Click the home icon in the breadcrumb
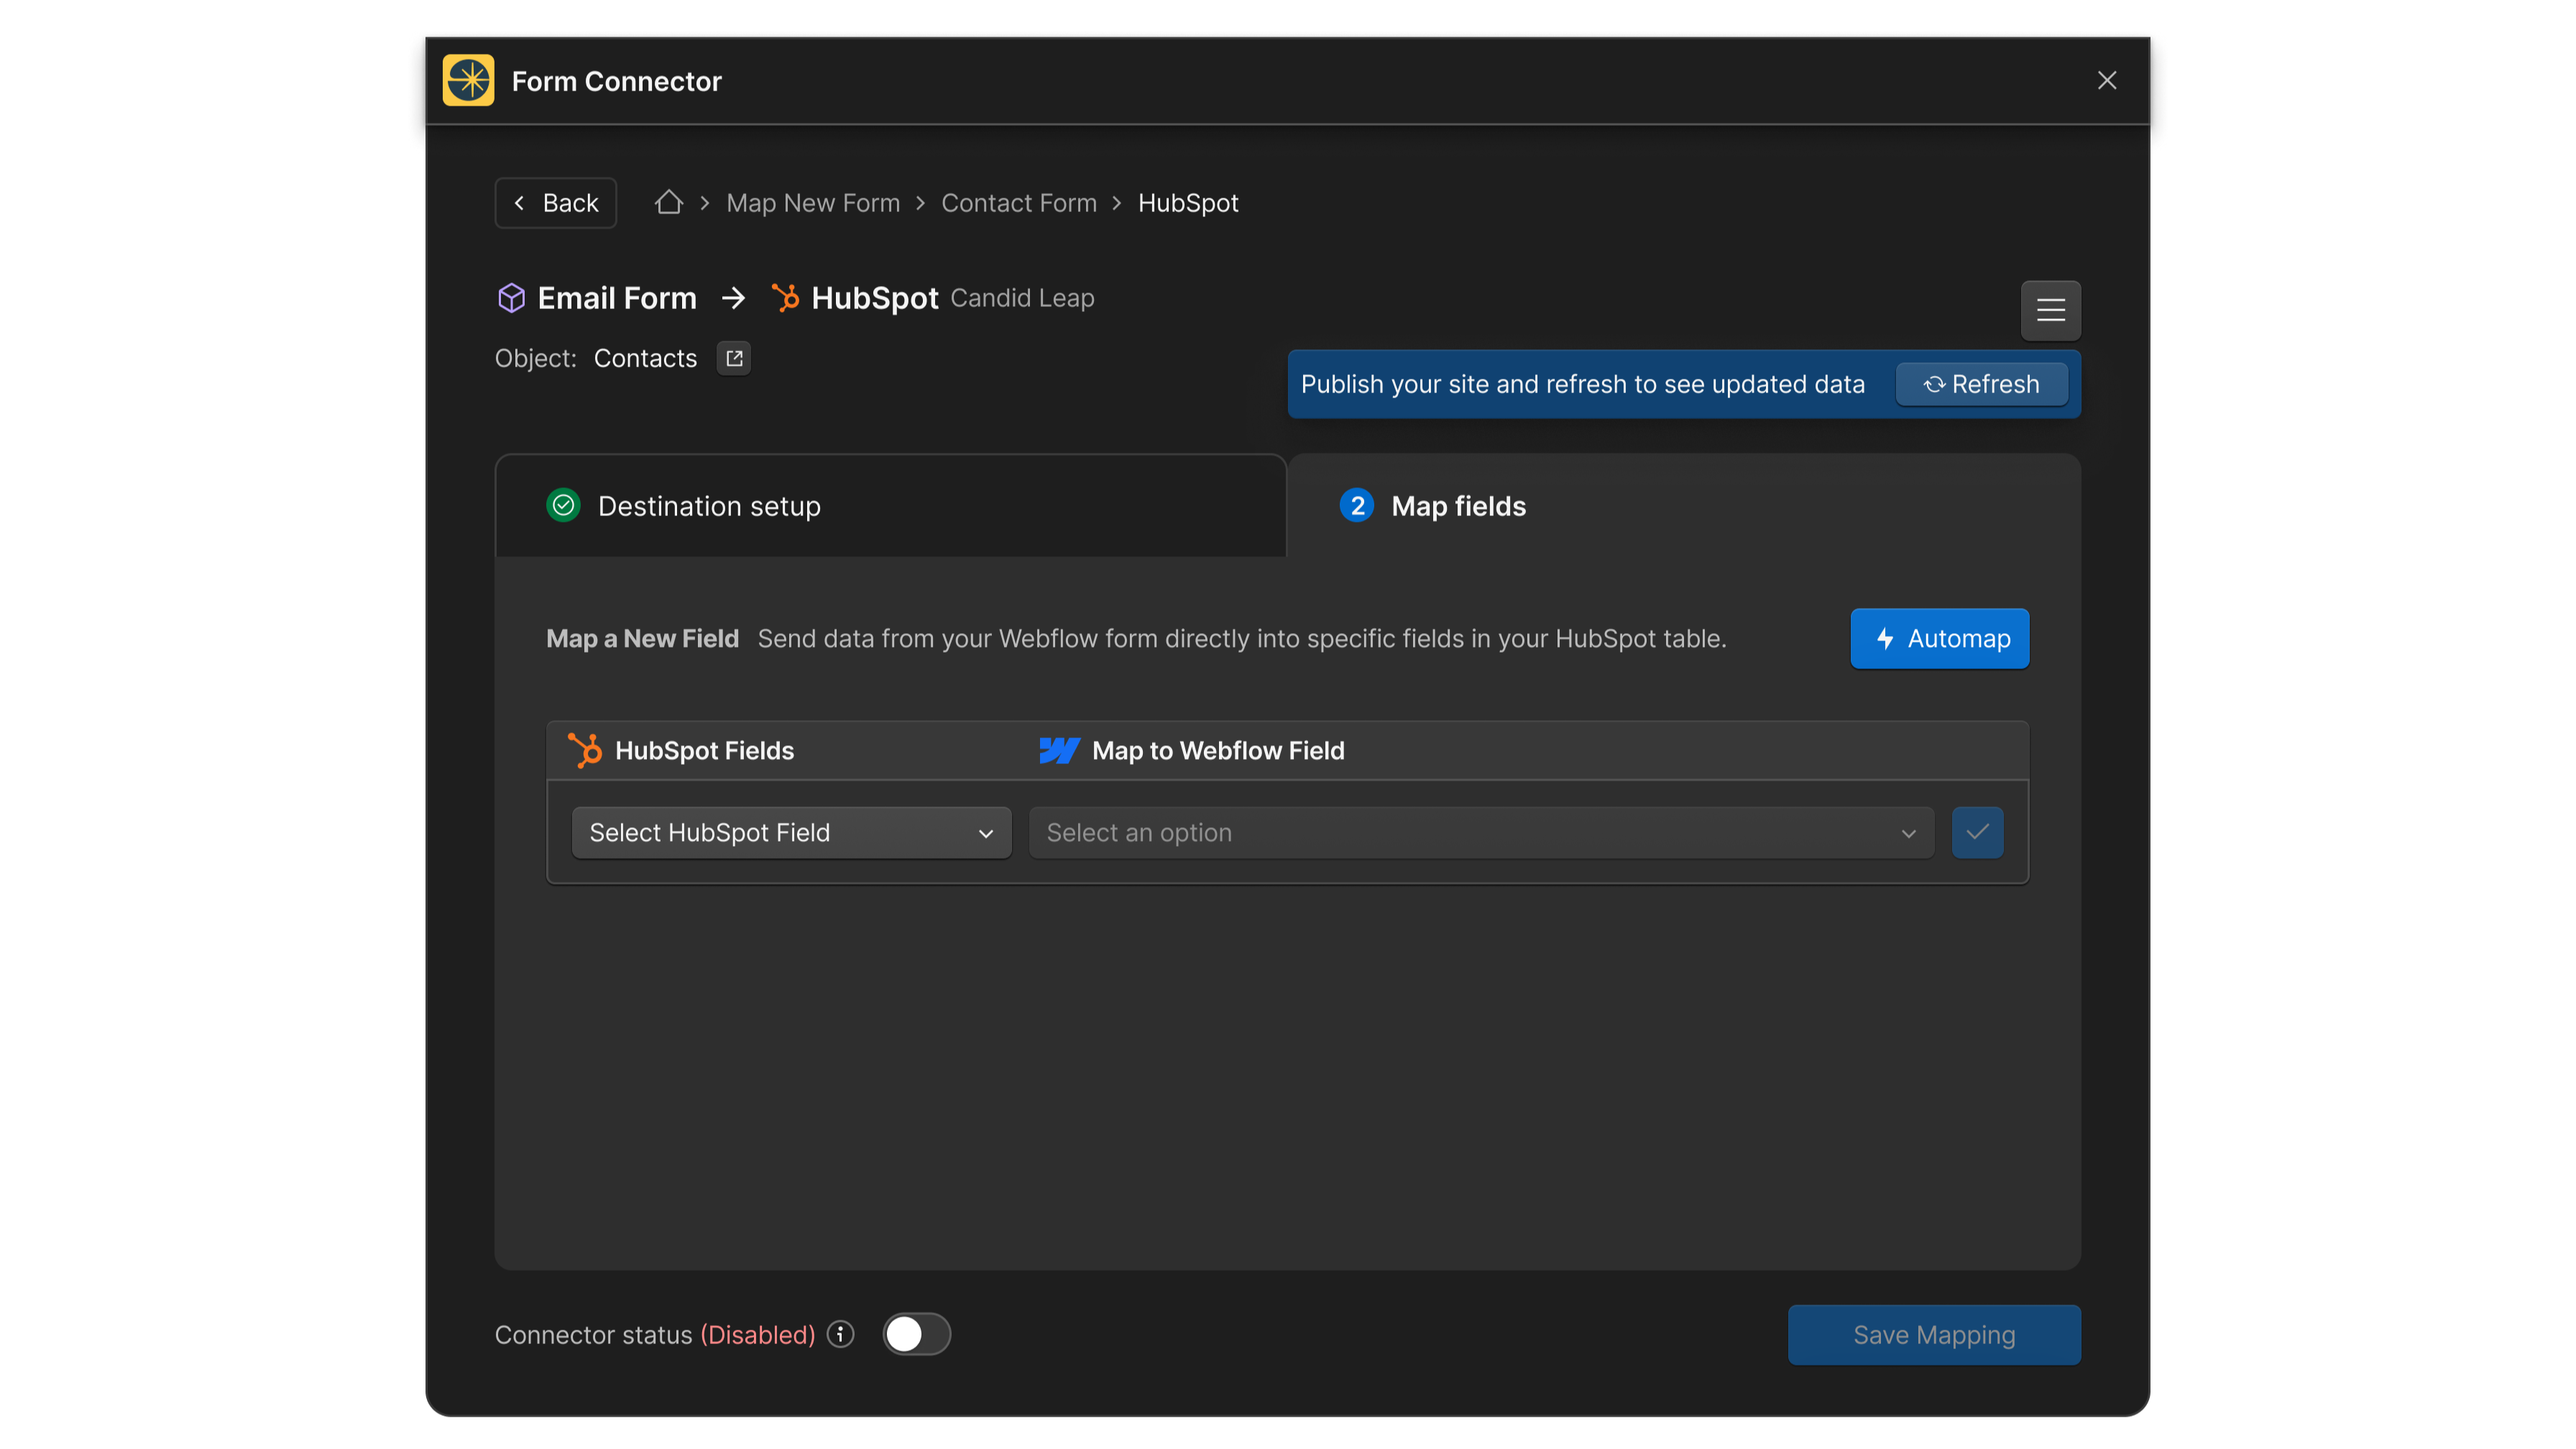The image size is (2576, 1449). (669, 202)
